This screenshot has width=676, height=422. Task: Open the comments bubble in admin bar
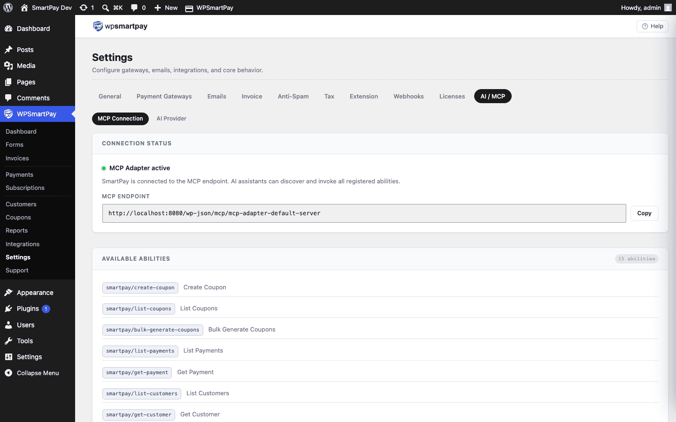tap(134, 8)
